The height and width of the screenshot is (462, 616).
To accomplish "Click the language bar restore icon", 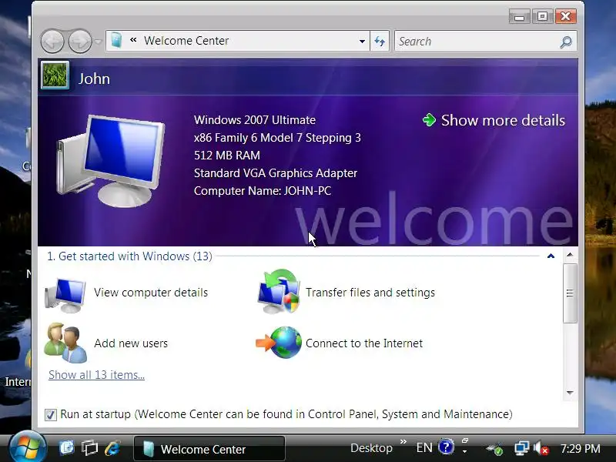I will click(x=465, y=440).
